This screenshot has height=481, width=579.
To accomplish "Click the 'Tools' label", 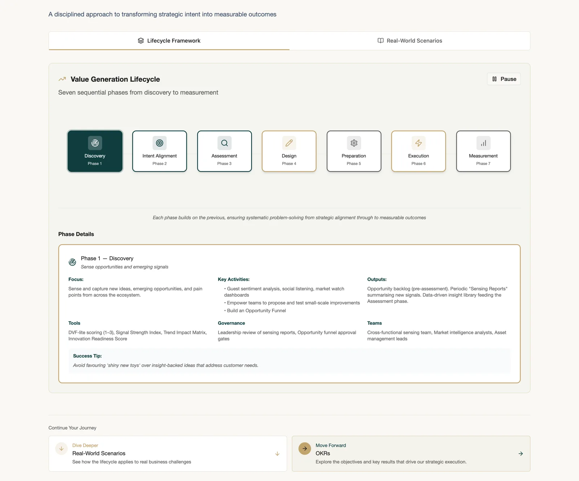I will (74, 323).
